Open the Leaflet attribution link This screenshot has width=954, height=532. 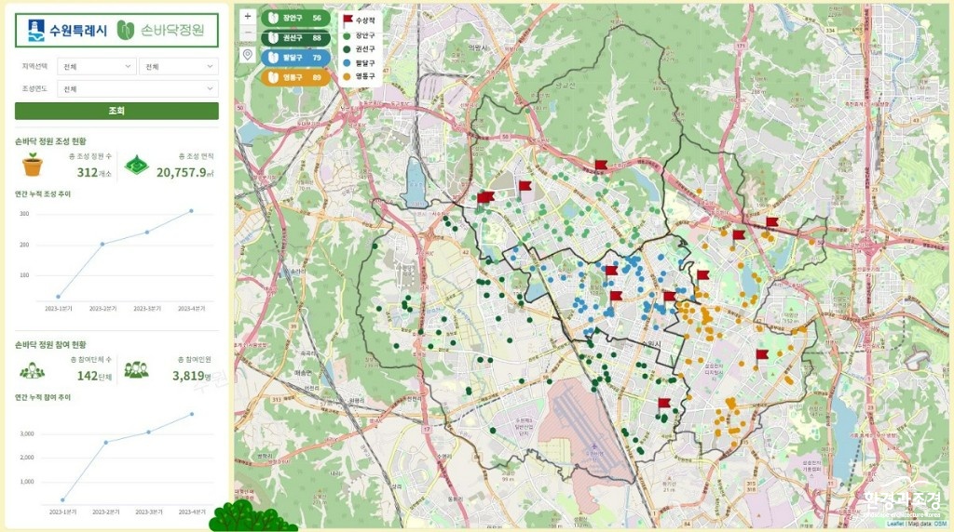(x=895, y=524)
